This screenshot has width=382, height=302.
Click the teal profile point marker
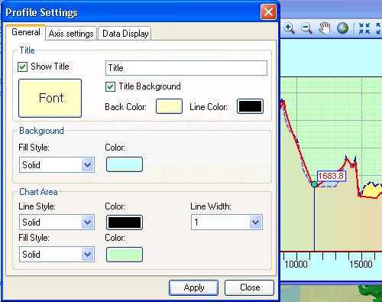(x=314, y=184)
